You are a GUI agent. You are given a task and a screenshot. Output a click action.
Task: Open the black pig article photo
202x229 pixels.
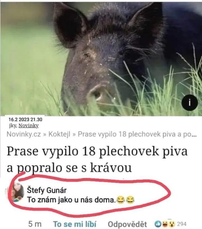click(x=101, y=59)
